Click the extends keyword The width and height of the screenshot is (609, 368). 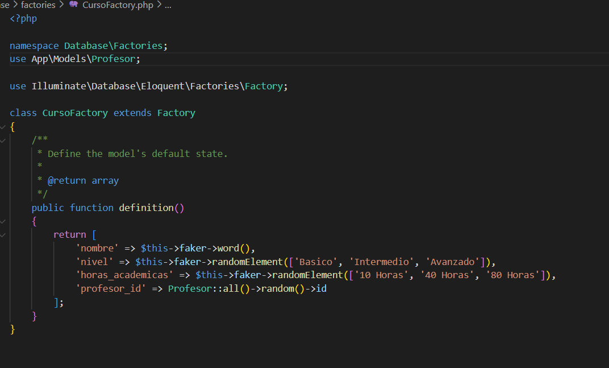tap(132, 113)
